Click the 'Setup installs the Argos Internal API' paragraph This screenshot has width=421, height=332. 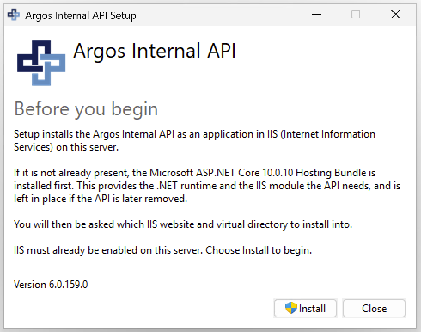coord(194,141)
